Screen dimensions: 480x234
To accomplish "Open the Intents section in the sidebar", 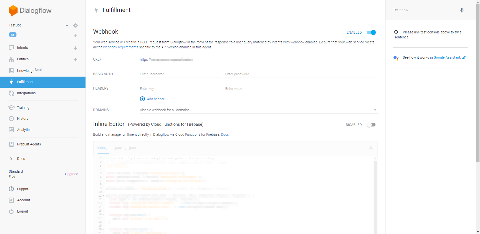I will [23, 48].
